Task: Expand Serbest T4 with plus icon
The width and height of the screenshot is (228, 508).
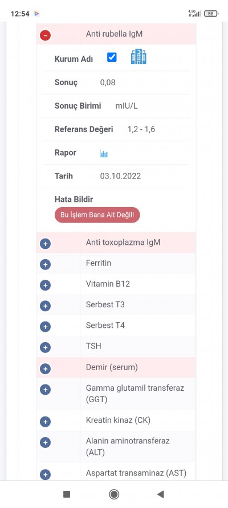Action: click(x=45, y=327)
